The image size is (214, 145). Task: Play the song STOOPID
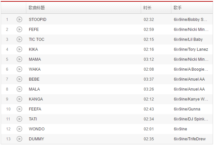(19, 20)
